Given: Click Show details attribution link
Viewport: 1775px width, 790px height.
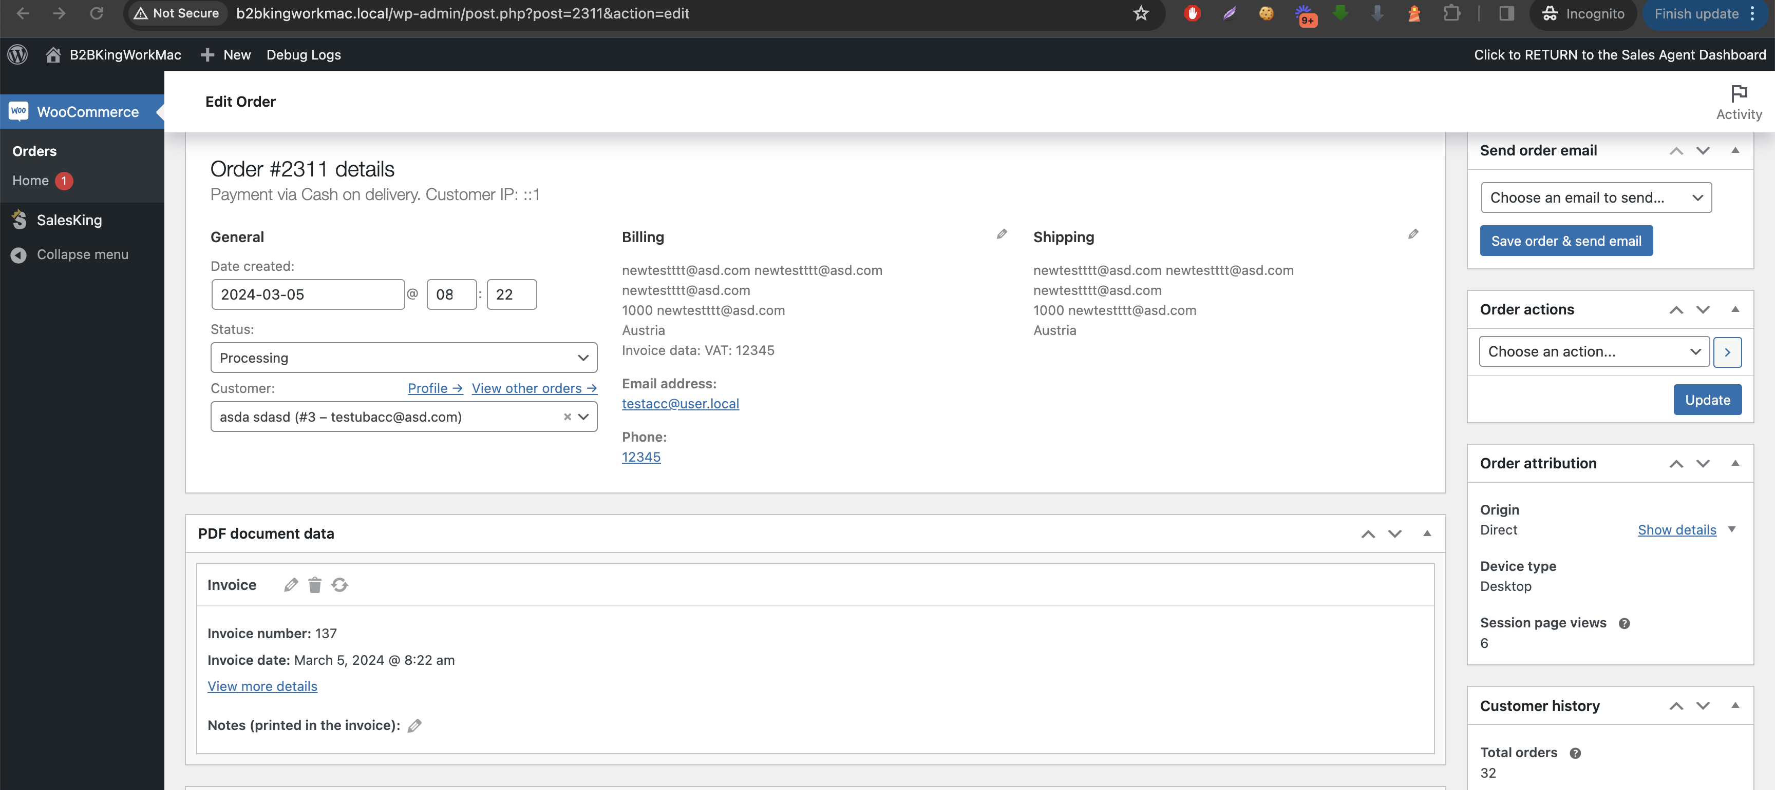Looking at the screenshot, I should [1676, 530].
